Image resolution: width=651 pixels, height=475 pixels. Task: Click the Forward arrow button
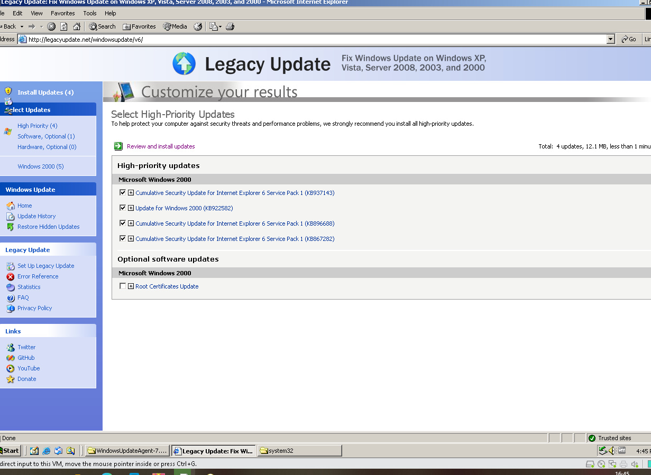tap(32, 26)
